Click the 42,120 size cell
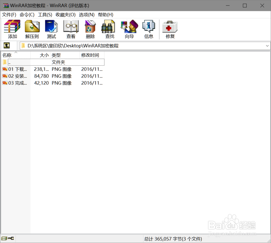 point(41,83)
